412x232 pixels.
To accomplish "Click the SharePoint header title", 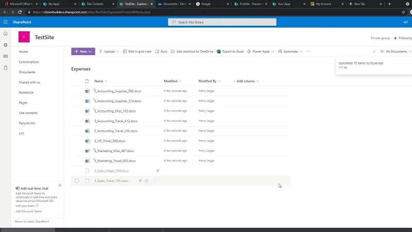I will (22, 22).
